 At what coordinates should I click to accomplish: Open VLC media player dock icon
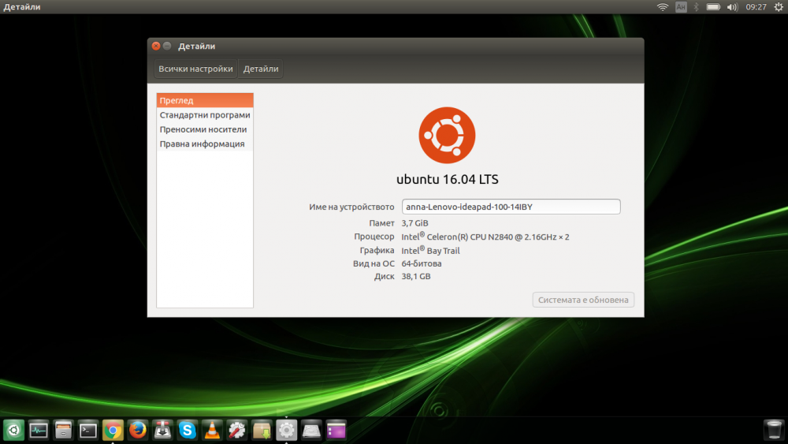point(212,431)
